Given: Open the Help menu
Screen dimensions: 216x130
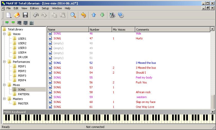Looking at the screenshot, I should 67,8.
